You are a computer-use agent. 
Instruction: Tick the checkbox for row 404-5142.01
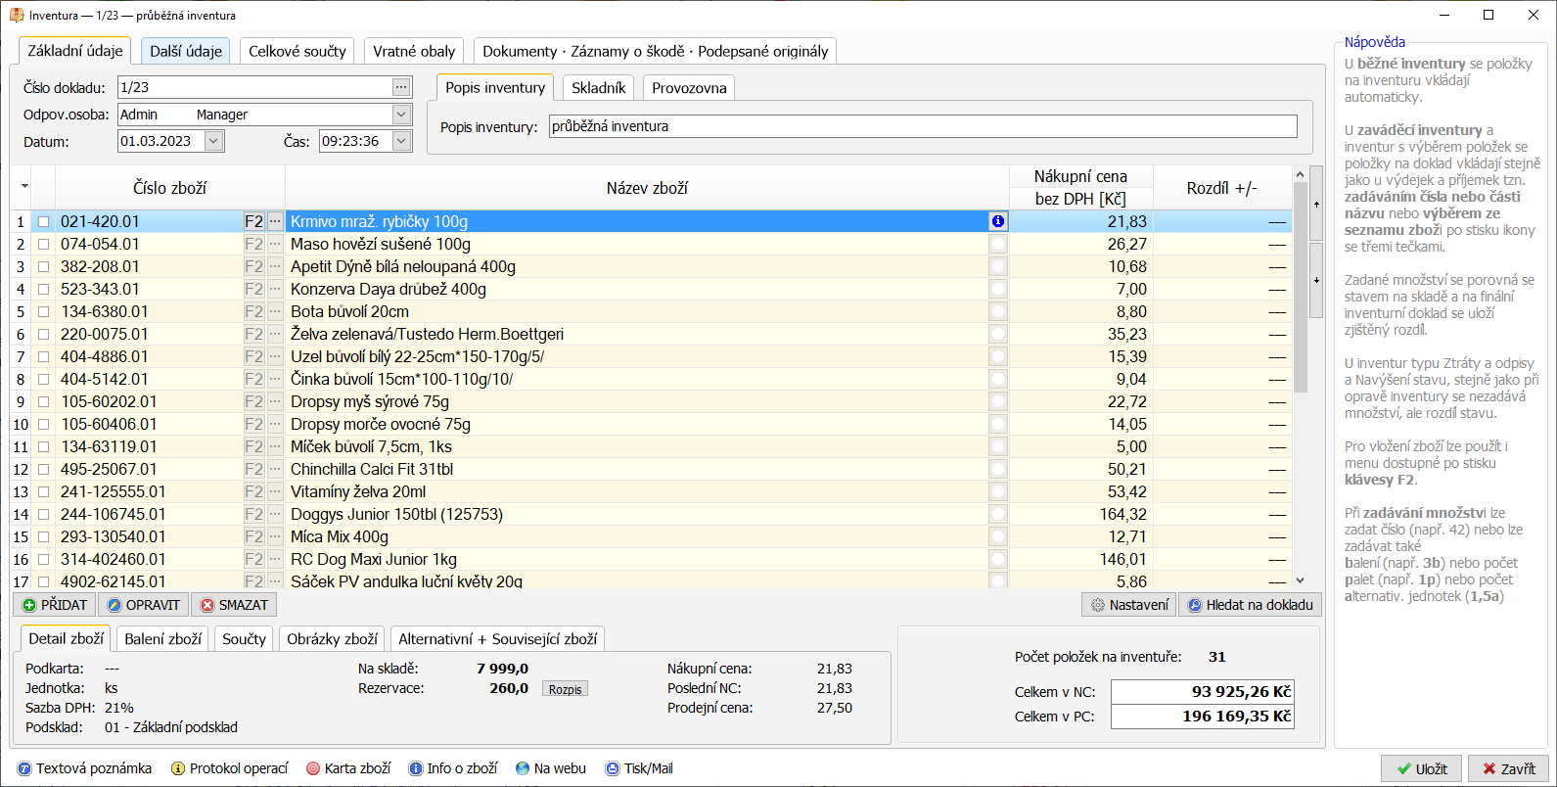pos(43,380)
